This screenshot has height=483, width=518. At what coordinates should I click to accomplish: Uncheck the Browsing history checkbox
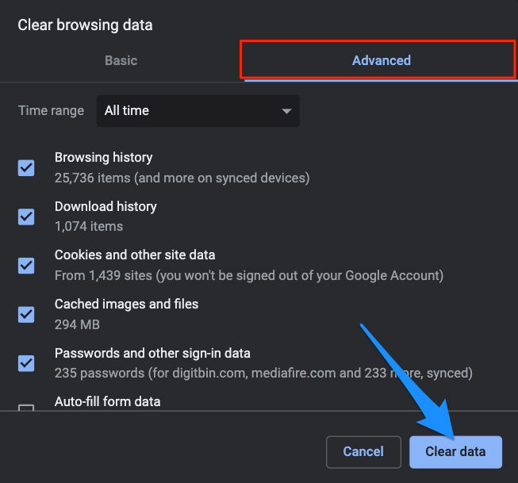26,168
